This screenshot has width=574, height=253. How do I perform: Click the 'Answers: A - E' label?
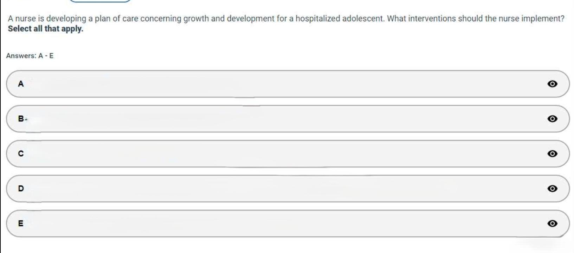(30, 56)
